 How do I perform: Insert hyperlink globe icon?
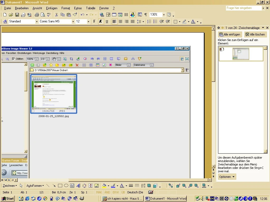pyautogui.click(x=102, y=15)
